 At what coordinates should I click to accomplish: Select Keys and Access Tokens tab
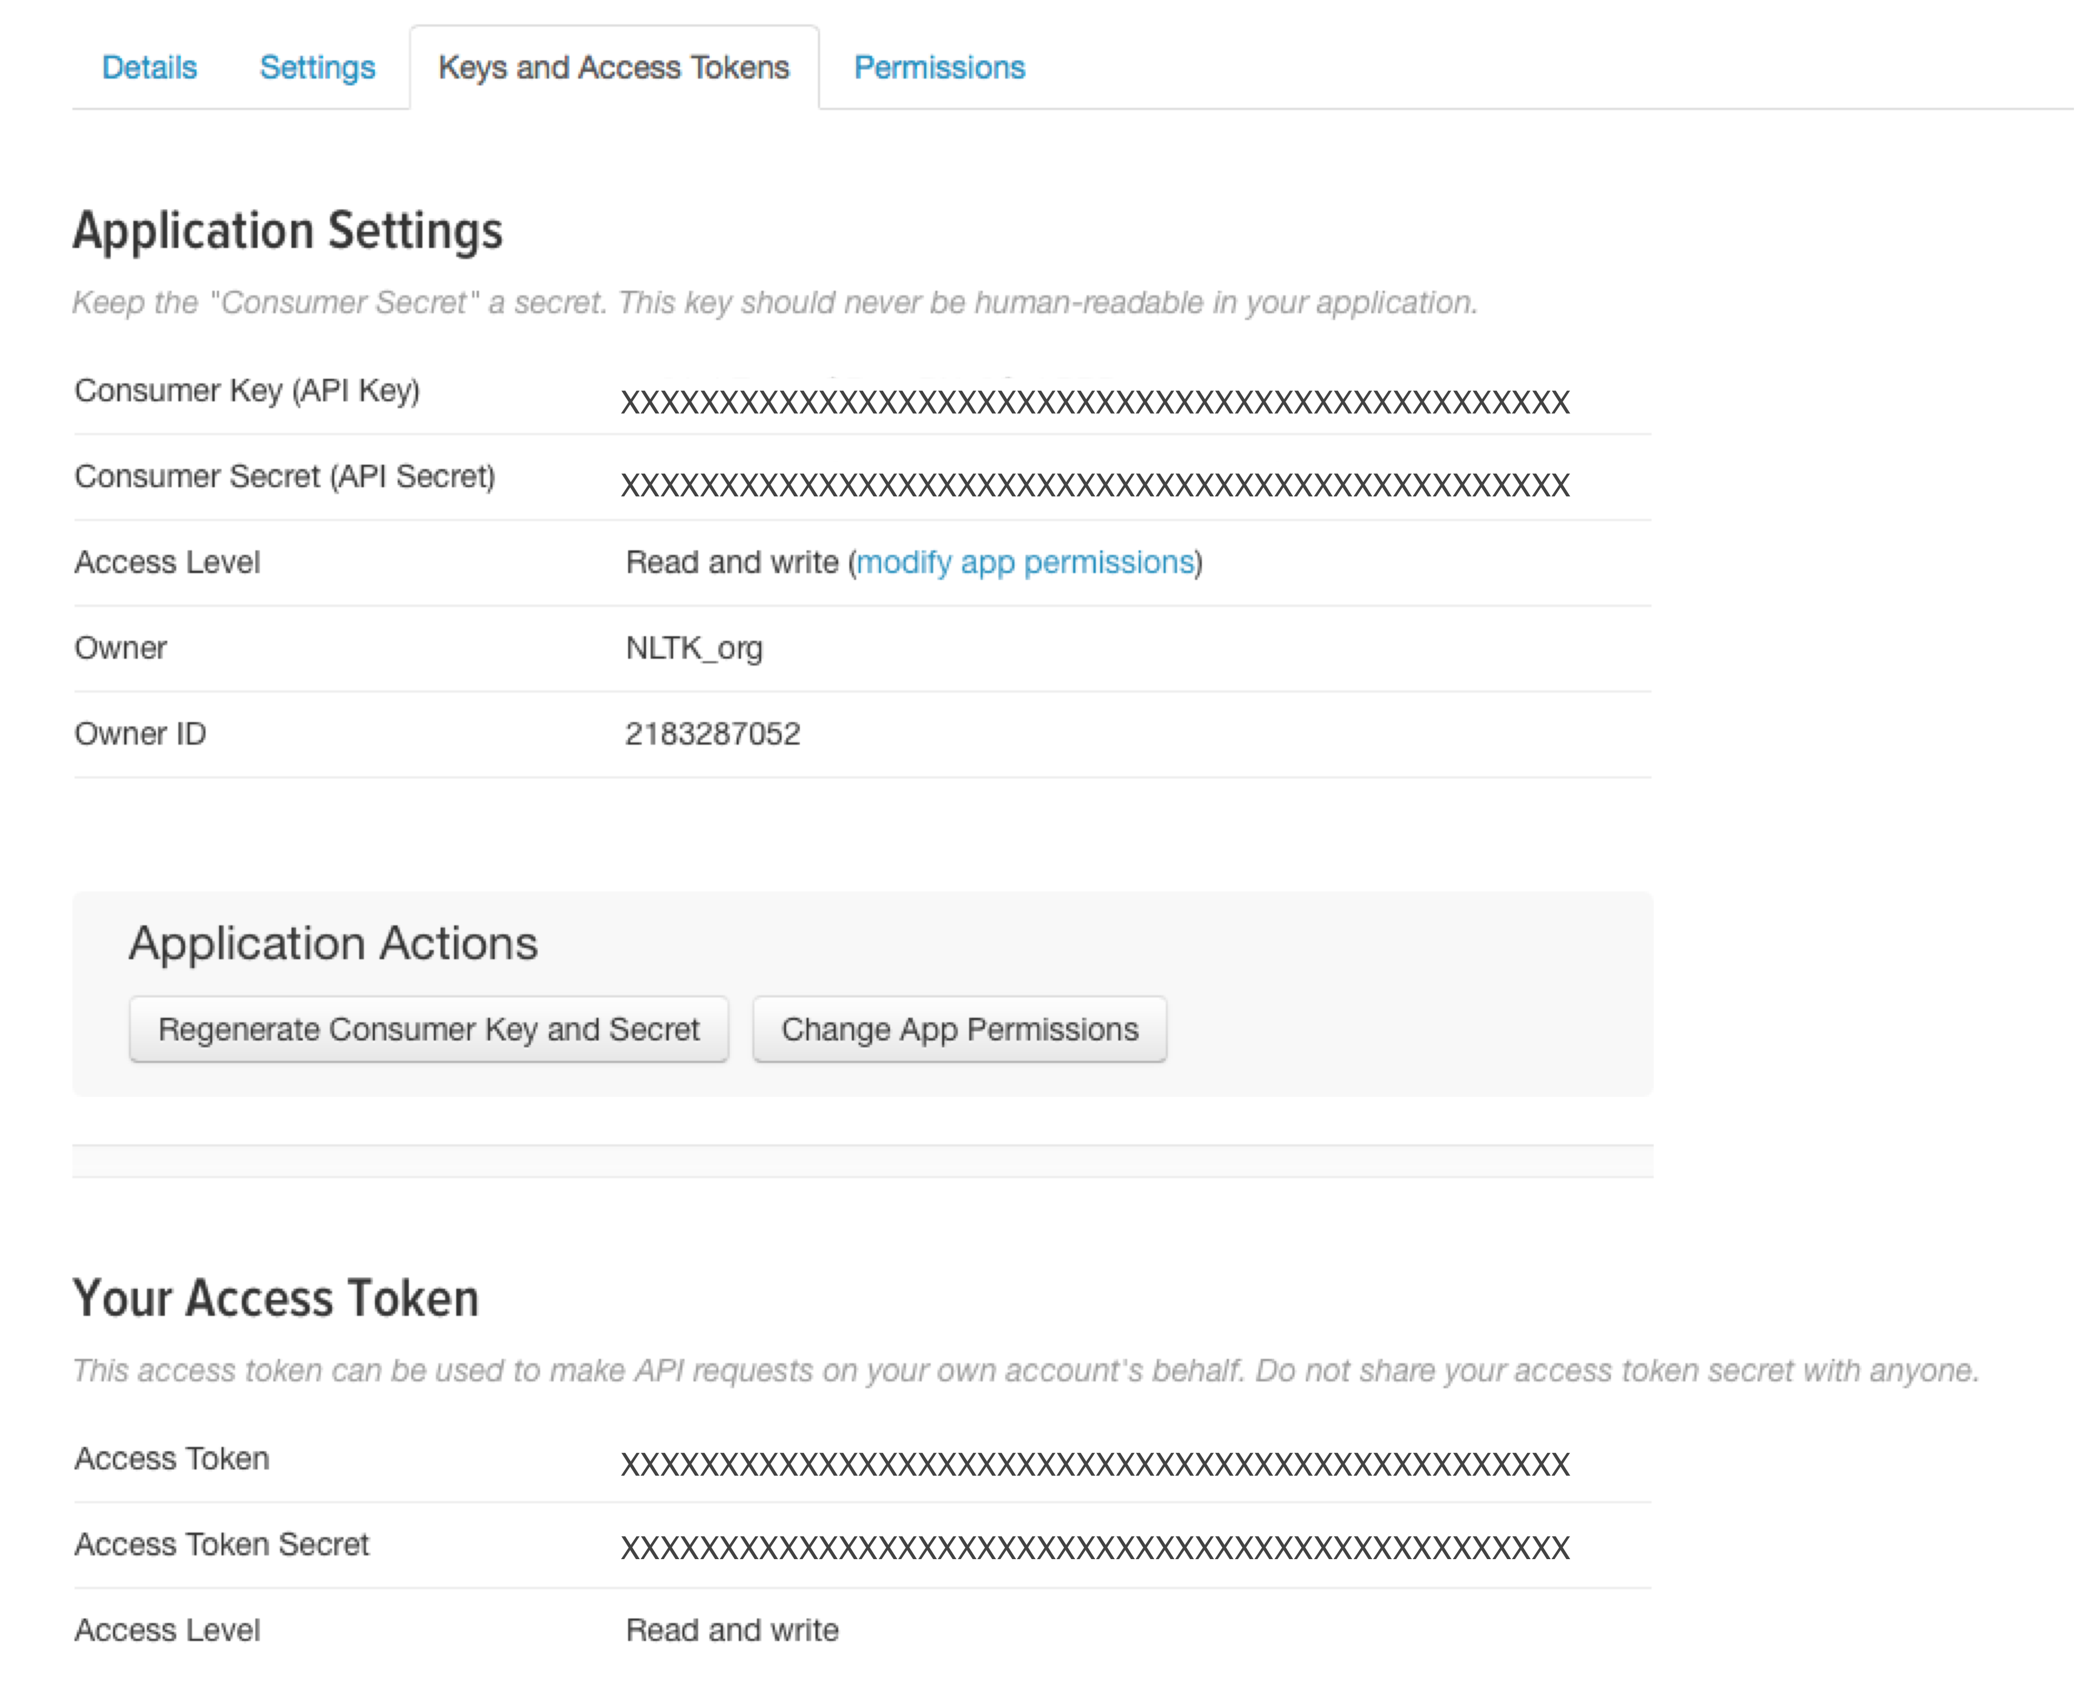[614, 67]
